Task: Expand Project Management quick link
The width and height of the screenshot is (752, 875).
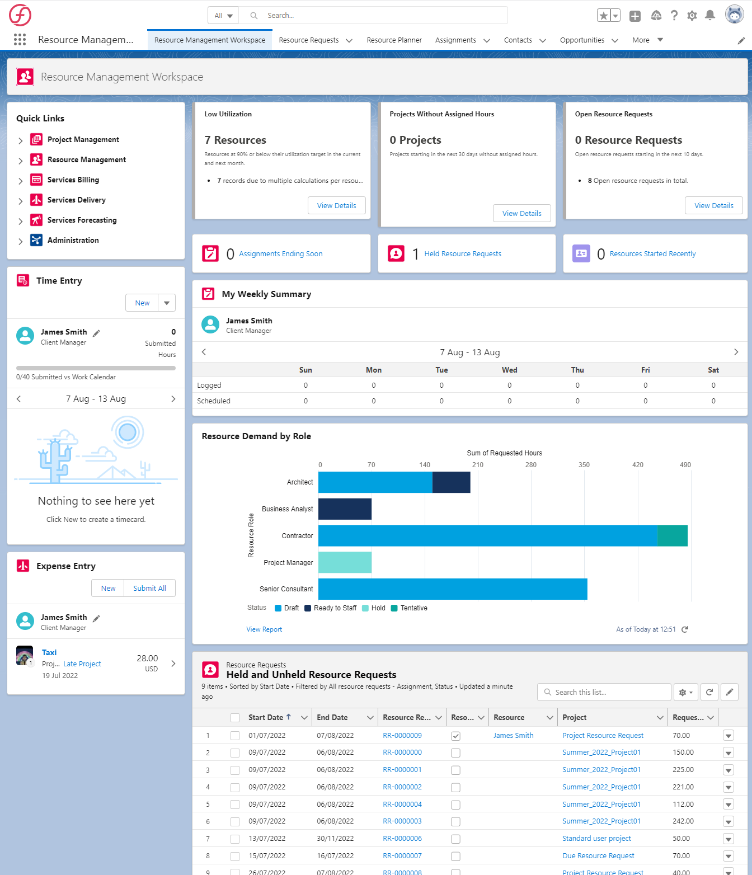Action: tap(21, 140)
